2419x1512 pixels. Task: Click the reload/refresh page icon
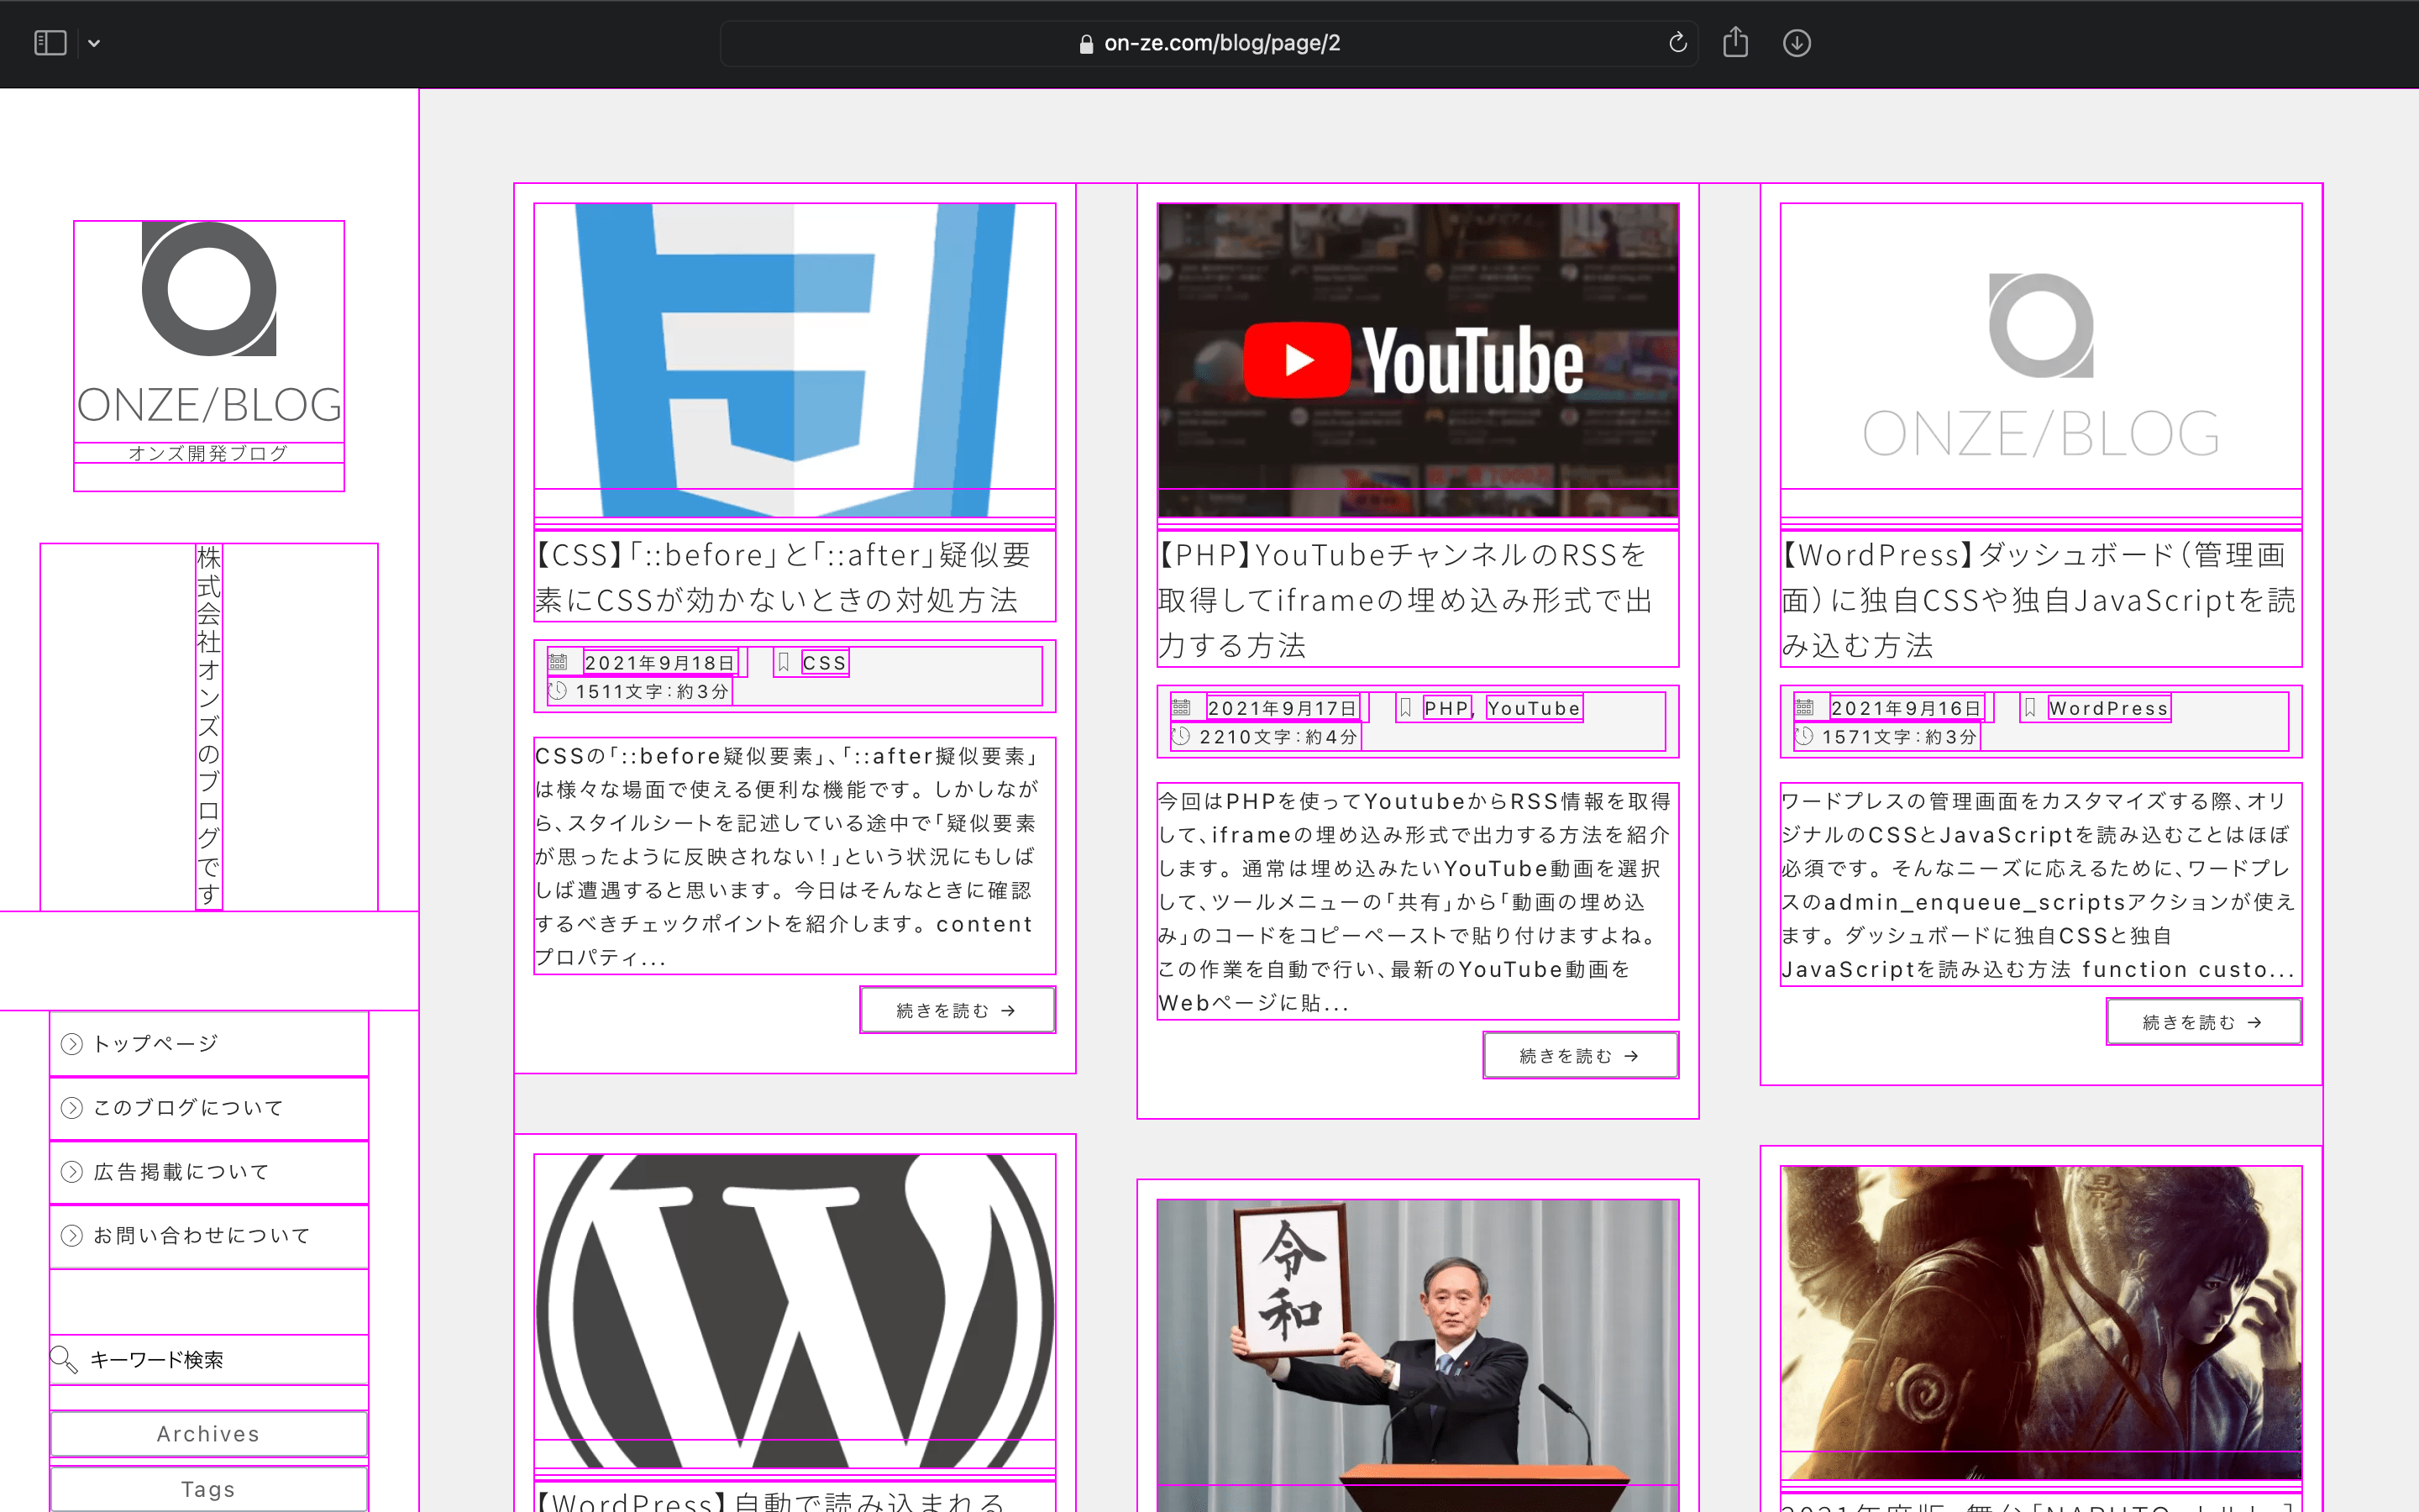point(1677,44)
